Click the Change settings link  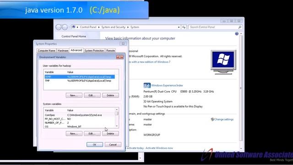224,119
